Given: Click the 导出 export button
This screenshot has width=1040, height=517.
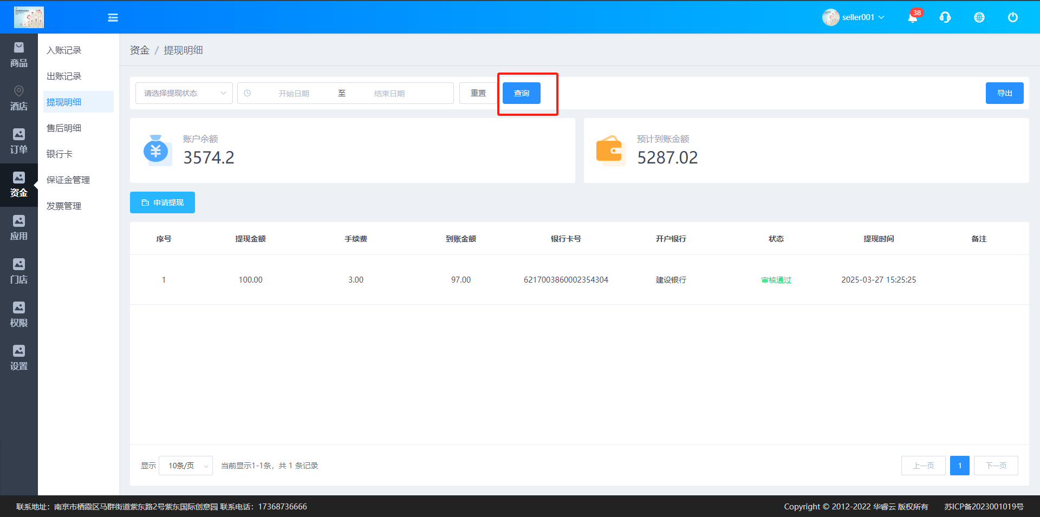Looking at the screenshot, I should (1004, 93).
